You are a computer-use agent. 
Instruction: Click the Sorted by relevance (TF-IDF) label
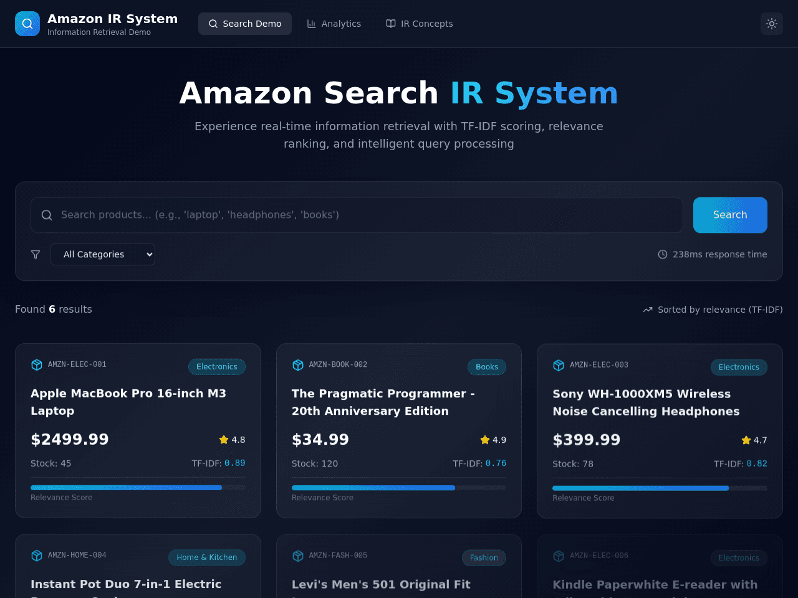tap(720, 310)
